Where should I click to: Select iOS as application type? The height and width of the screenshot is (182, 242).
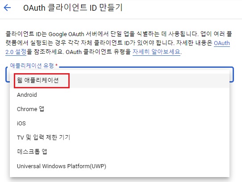click(120, 123)
